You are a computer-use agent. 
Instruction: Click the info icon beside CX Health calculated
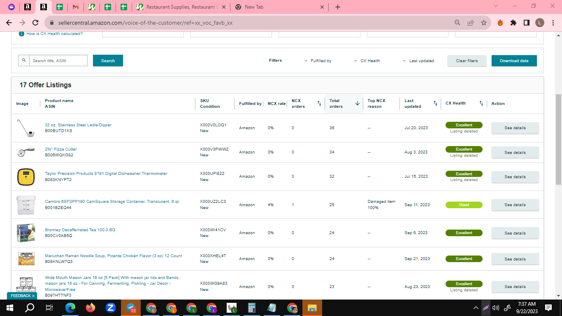tap(21, 34)
